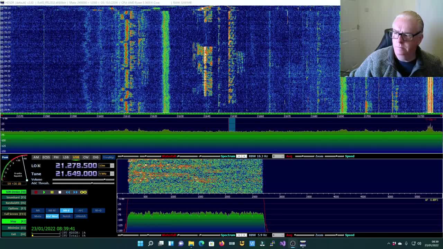The width and height of the screenshot is (443, 249).
Task: Open Soundcard [F5] settings
Action: (x=14, y=197)
